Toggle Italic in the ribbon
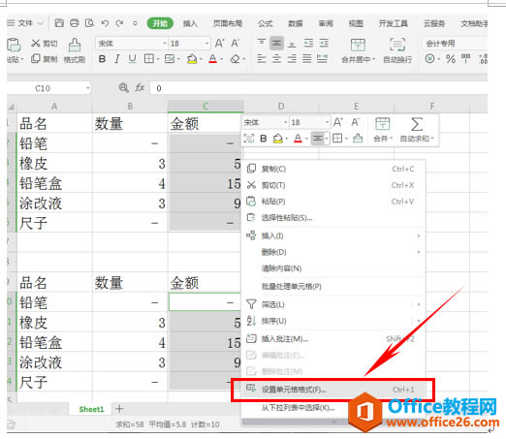Screen dimensions: 506x439 pos(117,59)
